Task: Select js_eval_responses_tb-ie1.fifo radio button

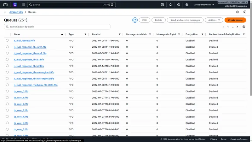Action: click(x=7, y=59)
